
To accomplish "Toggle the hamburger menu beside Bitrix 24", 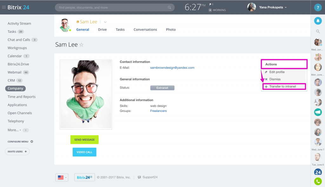I will pyautogui.click(x=4, y=7).
